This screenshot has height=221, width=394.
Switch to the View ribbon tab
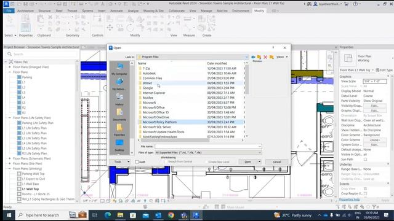(193, 11)
